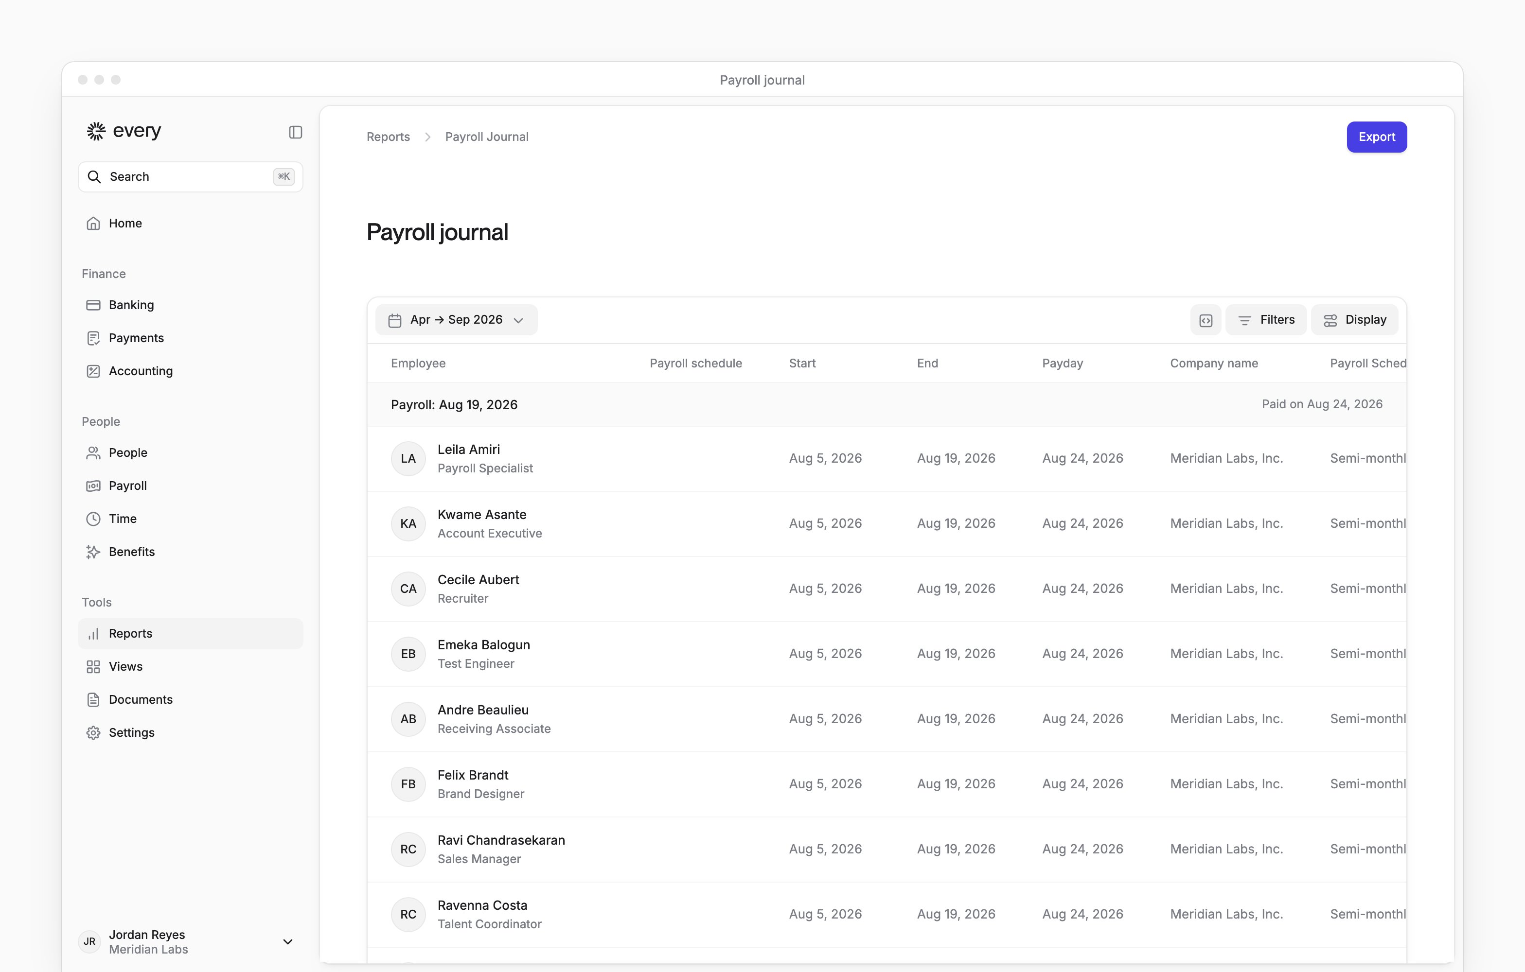This screenshot has width=1525, height=972.
Task: Click the Payroll banknote icon
Action: point(93,486)
